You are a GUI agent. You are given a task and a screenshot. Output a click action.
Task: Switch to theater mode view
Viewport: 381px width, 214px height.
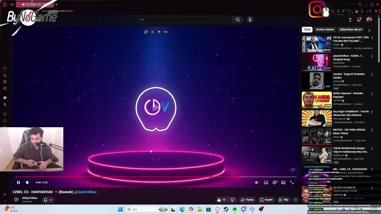pos(283,182)
